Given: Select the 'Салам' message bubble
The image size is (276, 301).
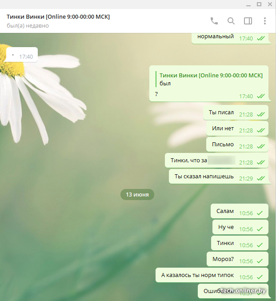Looking at the screenshot, I should click(x=225, y=212).
